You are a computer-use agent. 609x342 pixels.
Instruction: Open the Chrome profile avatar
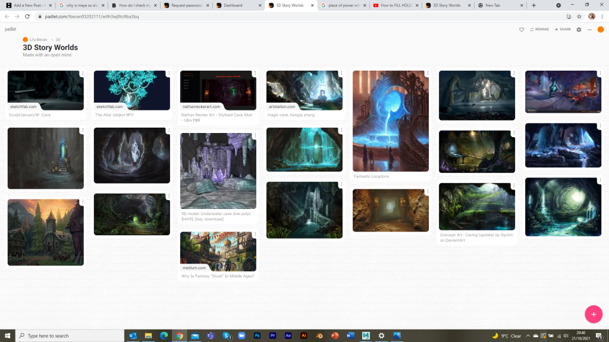pyautogui.click(x=592, y=17)
